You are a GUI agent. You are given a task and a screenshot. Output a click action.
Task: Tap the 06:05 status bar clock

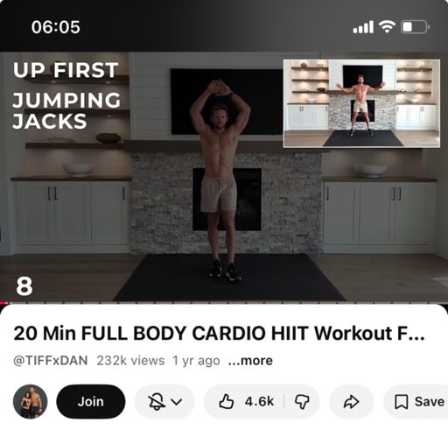click(56, 27)
